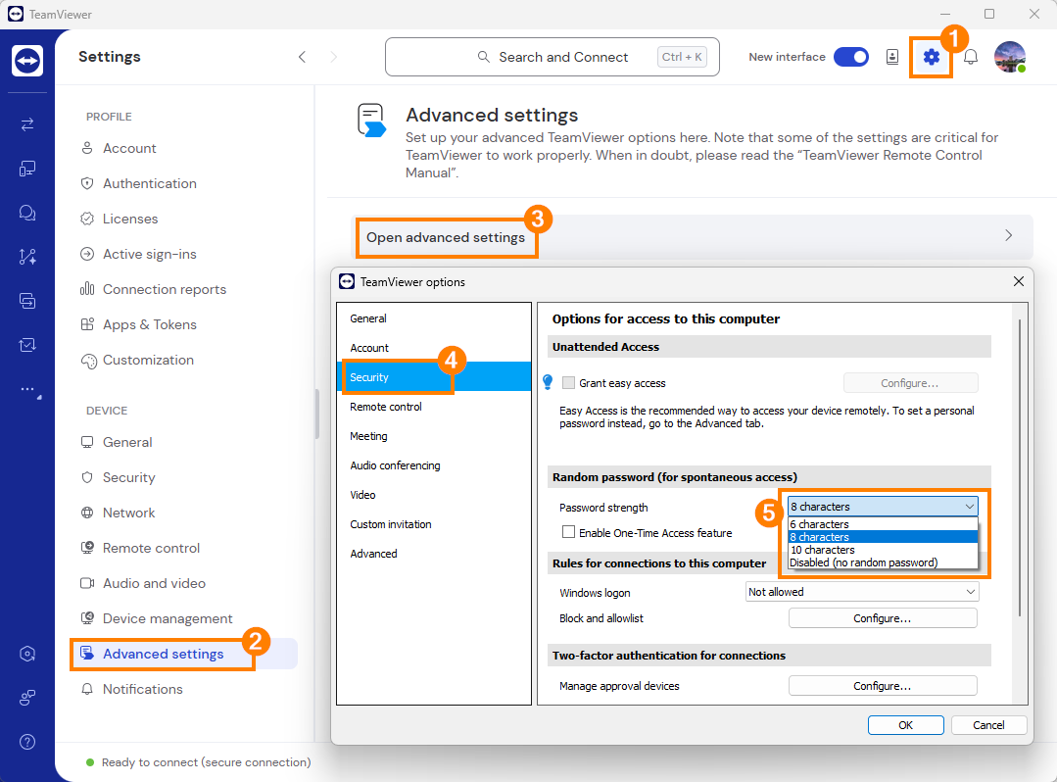Choose 10 characters password strength
This screenshot has height=782, width=1057.
point(883,550)
